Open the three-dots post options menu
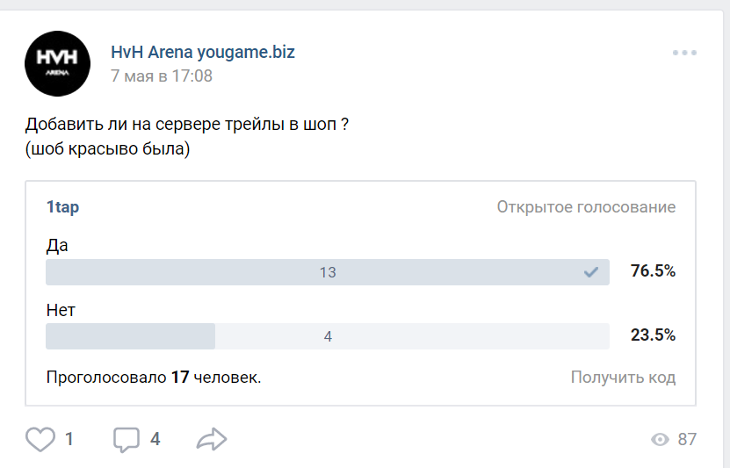This screenshot has height=468, width=730. [684, 53]
